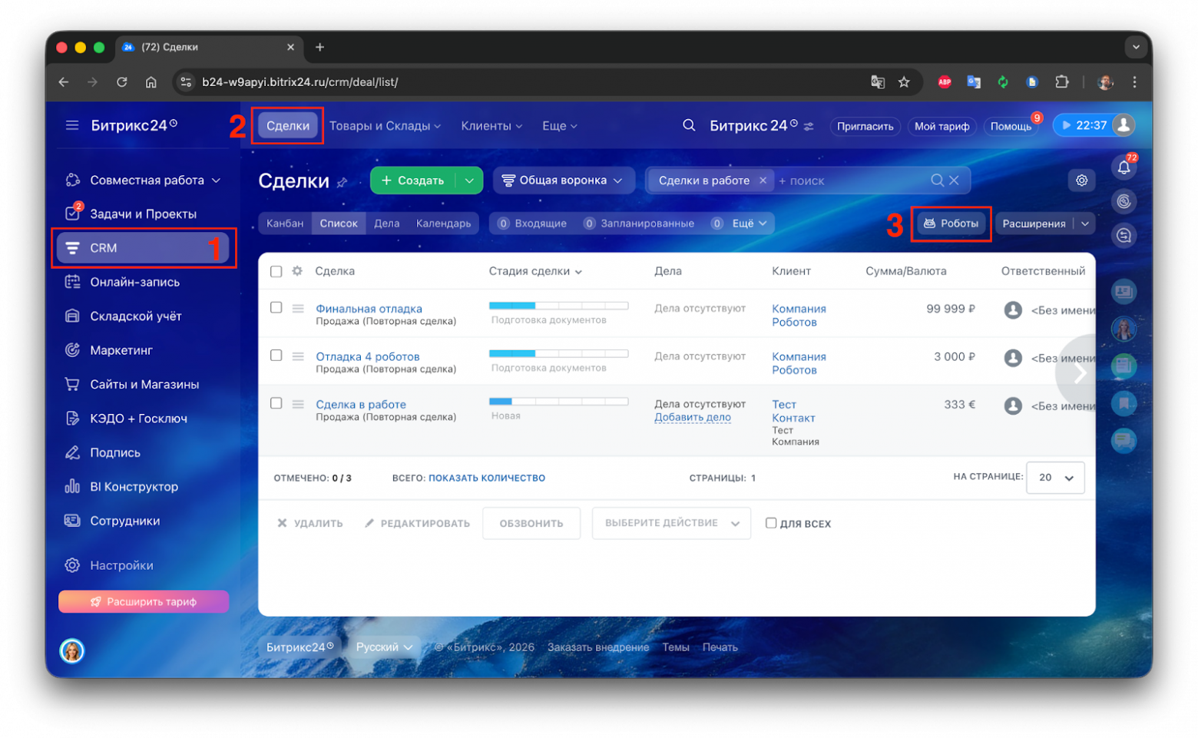1198x738 pixels.
Task: Open the grid settings gear near Расширения
Action: click(1081, 180)
